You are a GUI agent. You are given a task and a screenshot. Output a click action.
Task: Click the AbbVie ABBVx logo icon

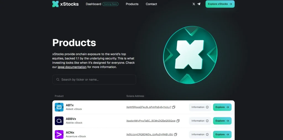[x=59, y=121]
